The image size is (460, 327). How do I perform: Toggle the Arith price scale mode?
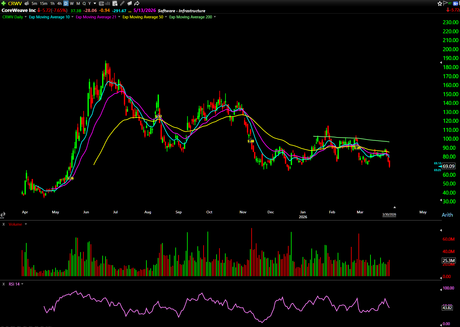click(x=447, y=215)
